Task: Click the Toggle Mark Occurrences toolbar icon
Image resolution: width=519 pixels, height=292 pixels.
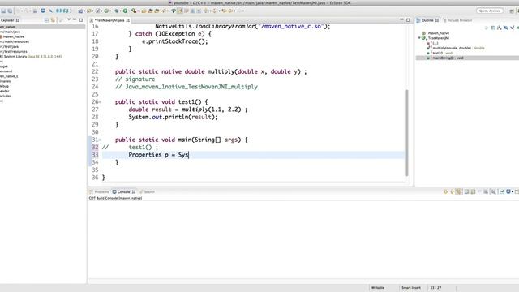Action: [x=180, y=11]
